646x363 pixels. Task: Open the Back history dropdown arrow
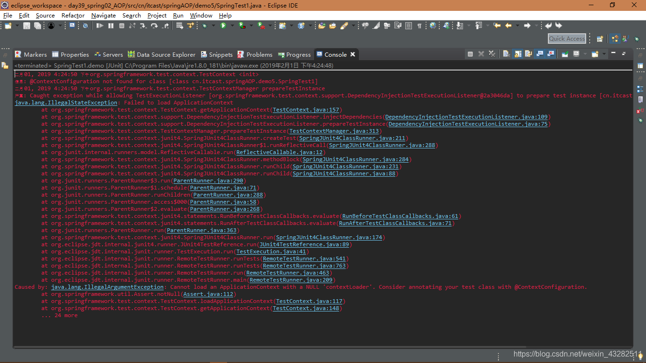517,26
